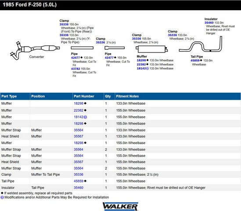Open muffler link 18142 in the diagram
The width and height of the screenshot is (241, 211).
141,69
